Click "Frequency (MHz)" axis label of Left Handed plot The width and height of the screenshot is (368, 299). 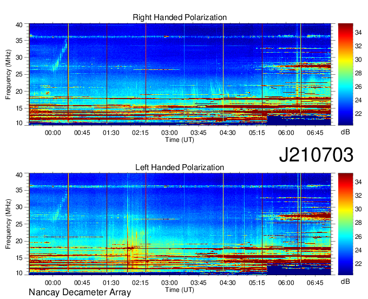[9, 224]
